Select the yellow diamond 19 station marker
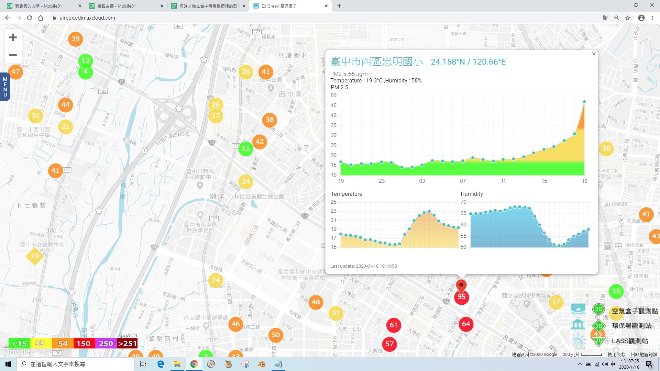Image resolution: width=660 pixels, height=371 pixels. tap(35, 256)
